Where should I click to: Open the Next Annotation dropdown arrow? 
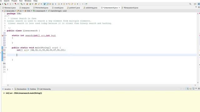click(x=62, y=4)
